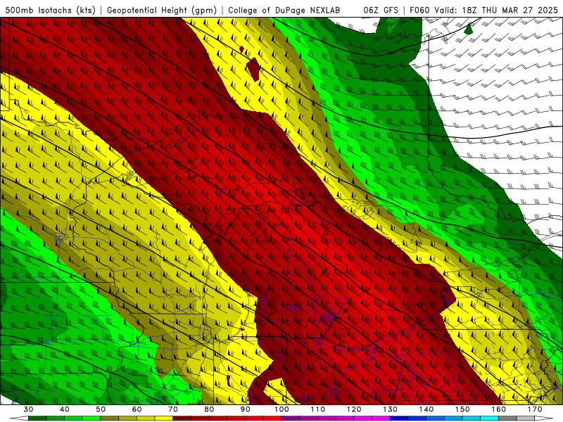Click the left arrow end of the color bar
This screenshot has height=422, width=563.
pyautogui.click(x=19, y=418)
